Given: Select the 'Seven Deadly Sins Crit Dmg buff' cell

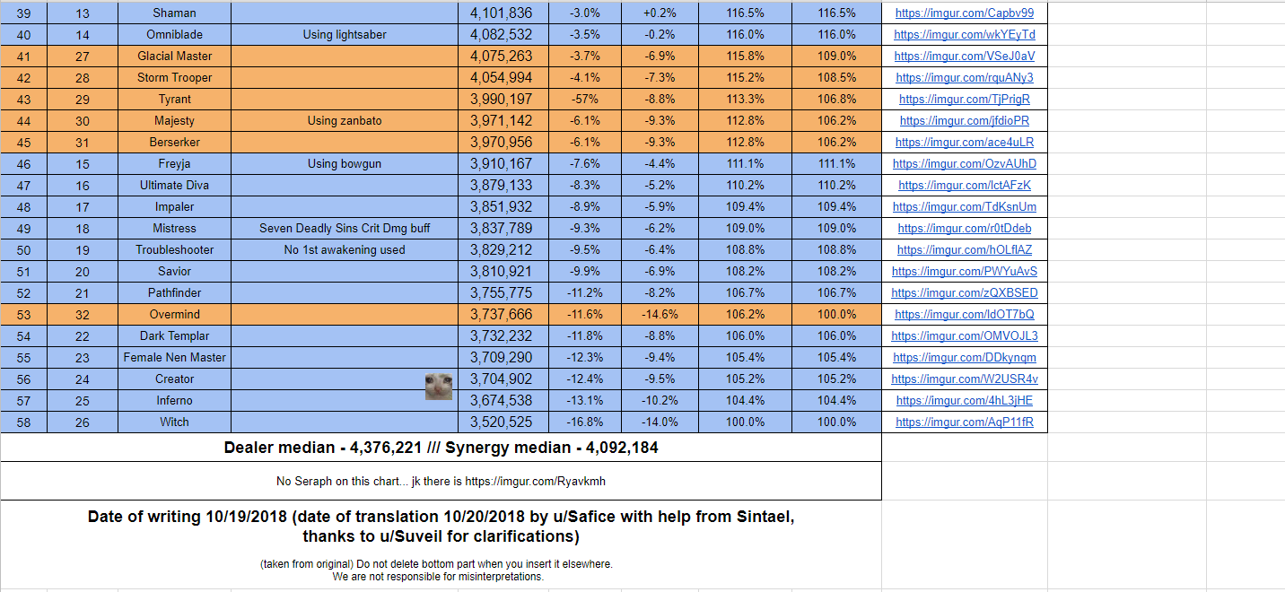Looking at the screenshot, I should 345,229.
